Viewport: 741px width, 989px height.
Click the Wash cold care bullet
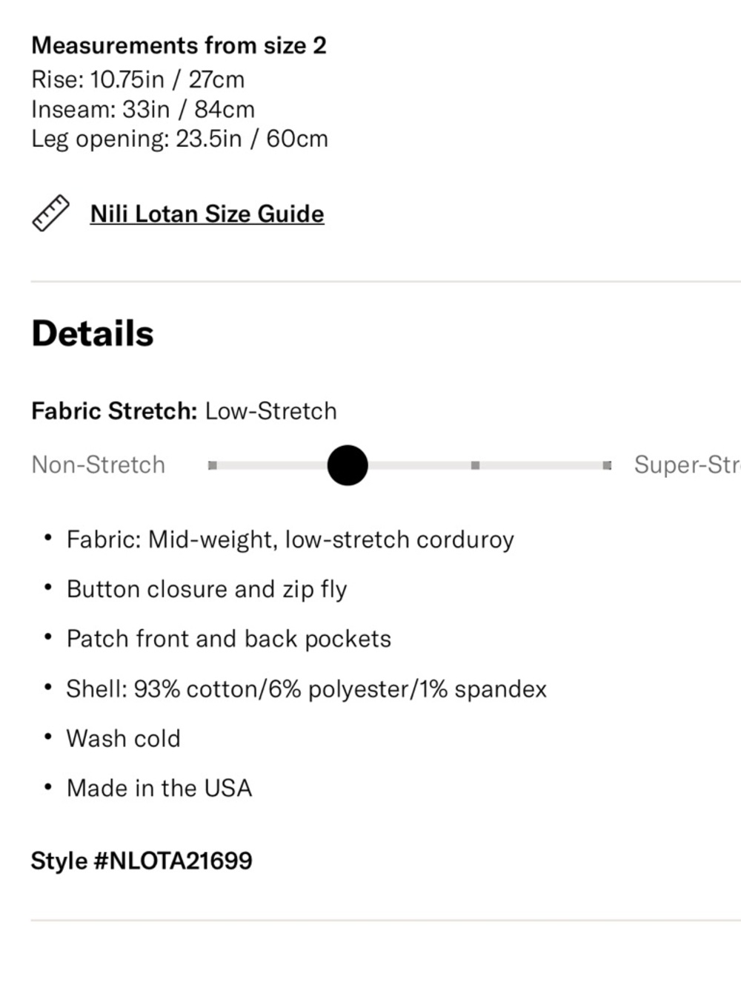click(x=123, y=738)
